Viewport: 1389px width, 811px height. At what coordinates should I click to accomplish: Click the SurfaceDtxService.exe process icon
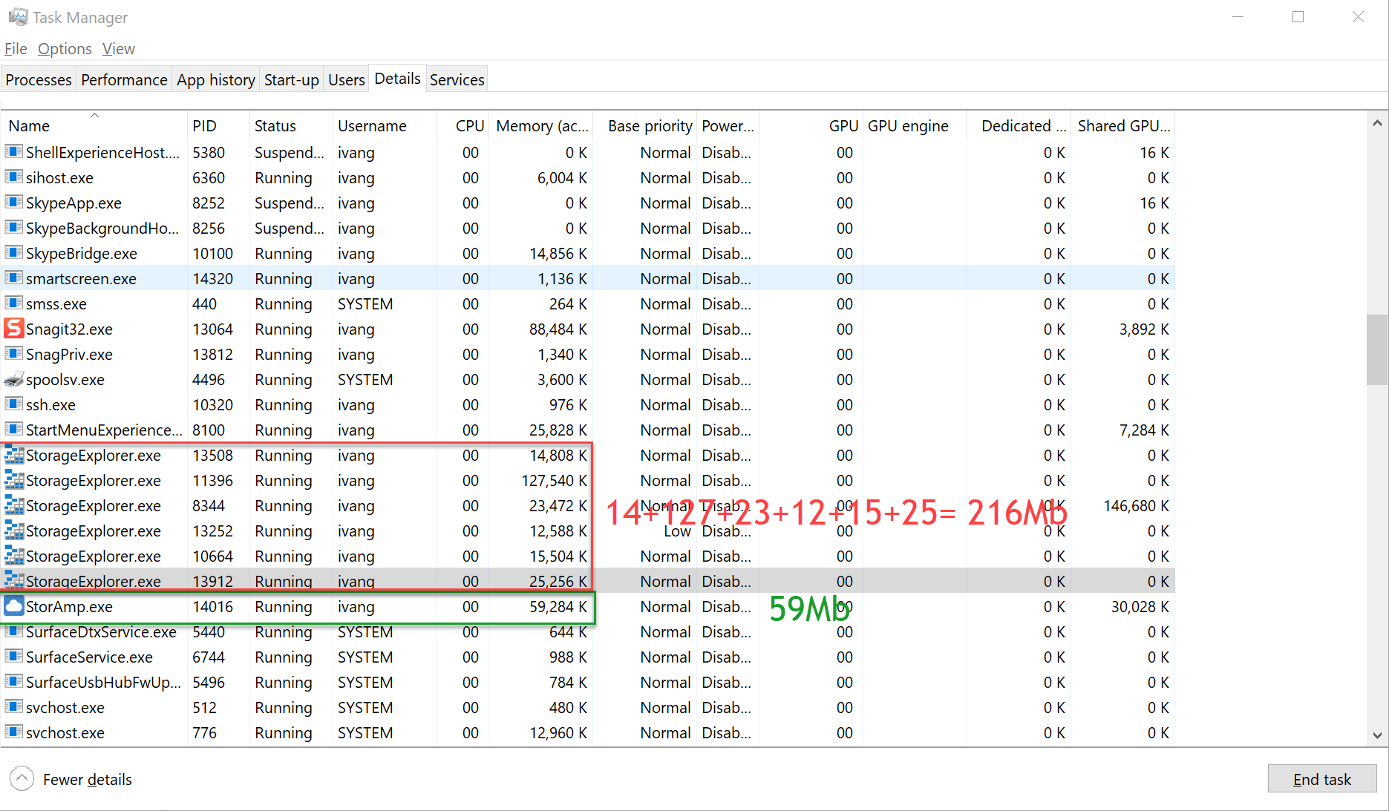point(13,631)
